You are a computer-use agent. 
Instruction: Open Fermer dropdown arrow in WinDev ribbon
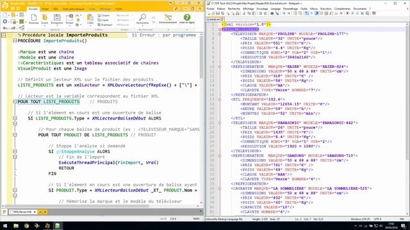[69, 26]
